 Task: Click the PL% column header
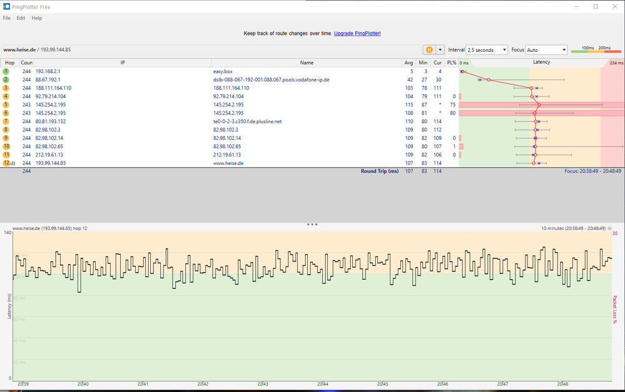[451, 63]
